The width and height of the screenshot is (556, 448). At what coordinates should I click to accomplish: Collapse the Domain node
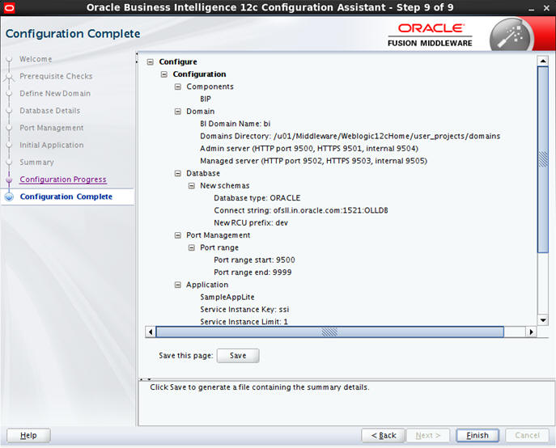pyautogui.click(x=178, y=112)
